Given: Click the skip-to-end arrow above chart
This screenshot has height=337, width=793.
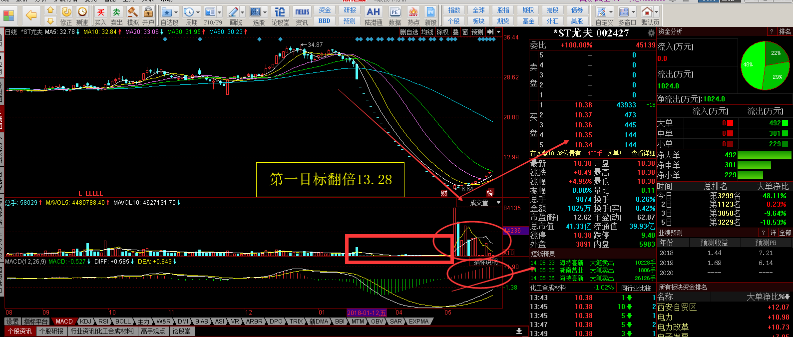Looking at the screenshot, I should click(x=490, y=32).
